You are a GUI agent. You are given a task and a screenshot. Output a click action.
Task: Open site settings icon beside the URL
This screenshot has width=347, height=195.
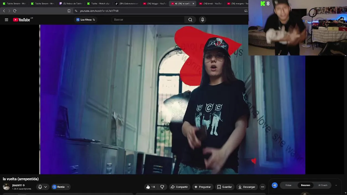coord(76,11)
